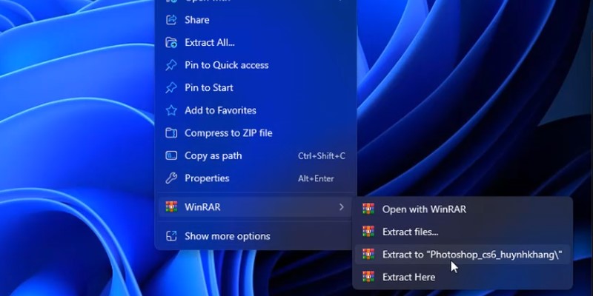Screen dimensions: 593x296
Task: Click the Show more options icon
Action: (x=171, y=236)
